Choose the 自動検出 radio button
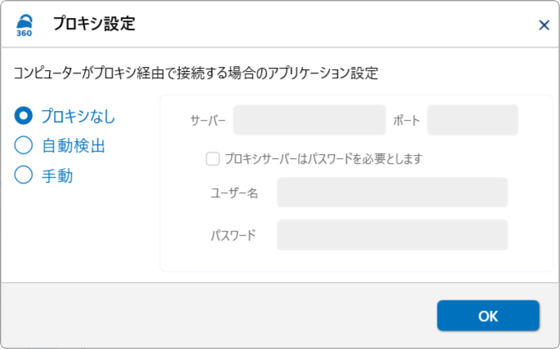Image resolution: width=560 pixels, height=349 pixels. 24,146
